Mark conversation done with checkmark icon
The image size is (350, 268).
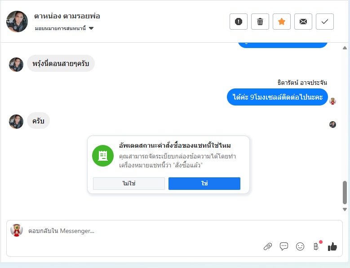325,22
